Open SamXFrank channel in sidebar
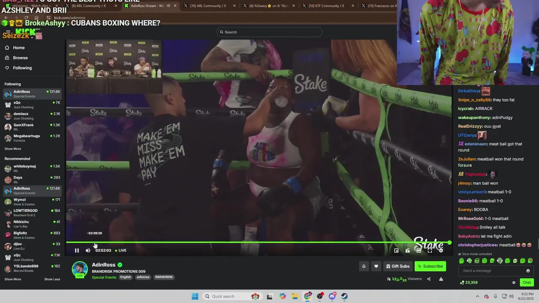The image size is (539, 303). [32, 127]
